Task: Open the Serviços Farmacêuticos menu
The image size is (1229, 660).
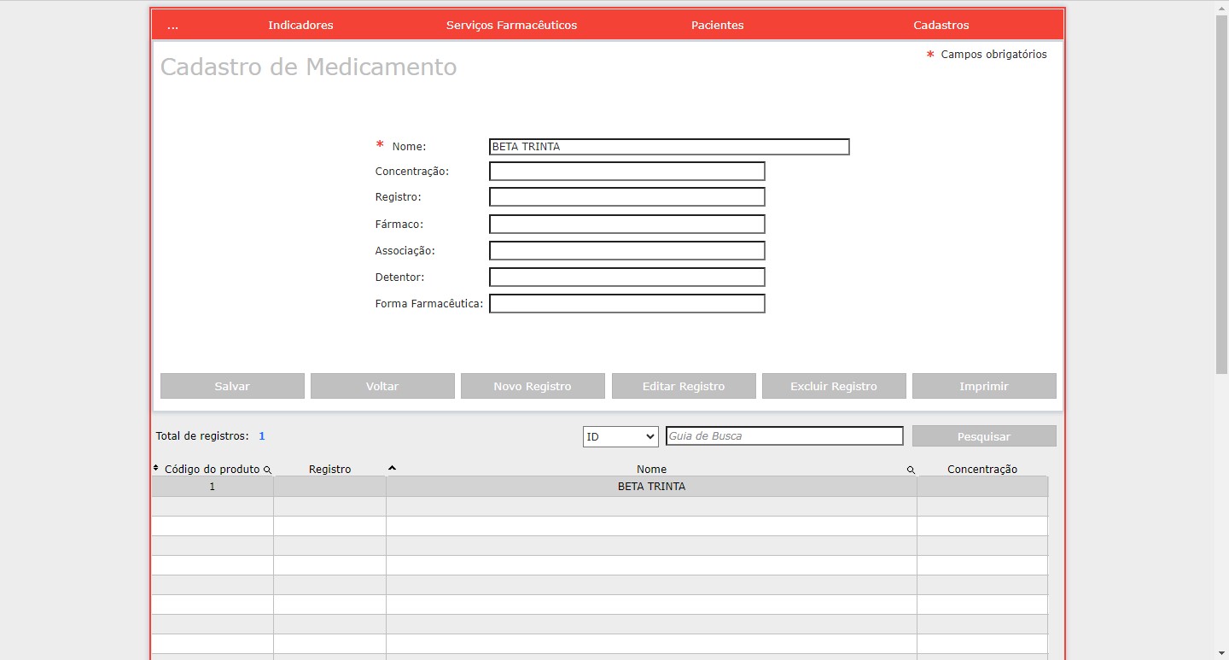Action: coord(511,25)
